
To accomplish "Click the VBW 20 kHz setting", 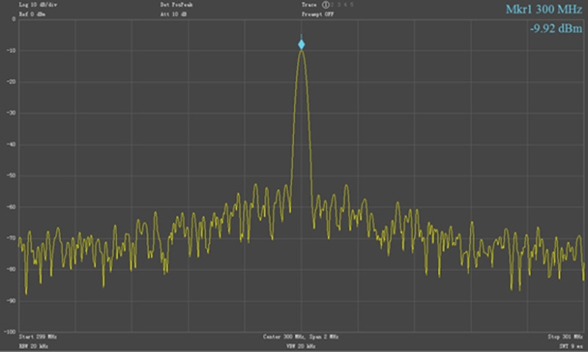I will [301, 347].
